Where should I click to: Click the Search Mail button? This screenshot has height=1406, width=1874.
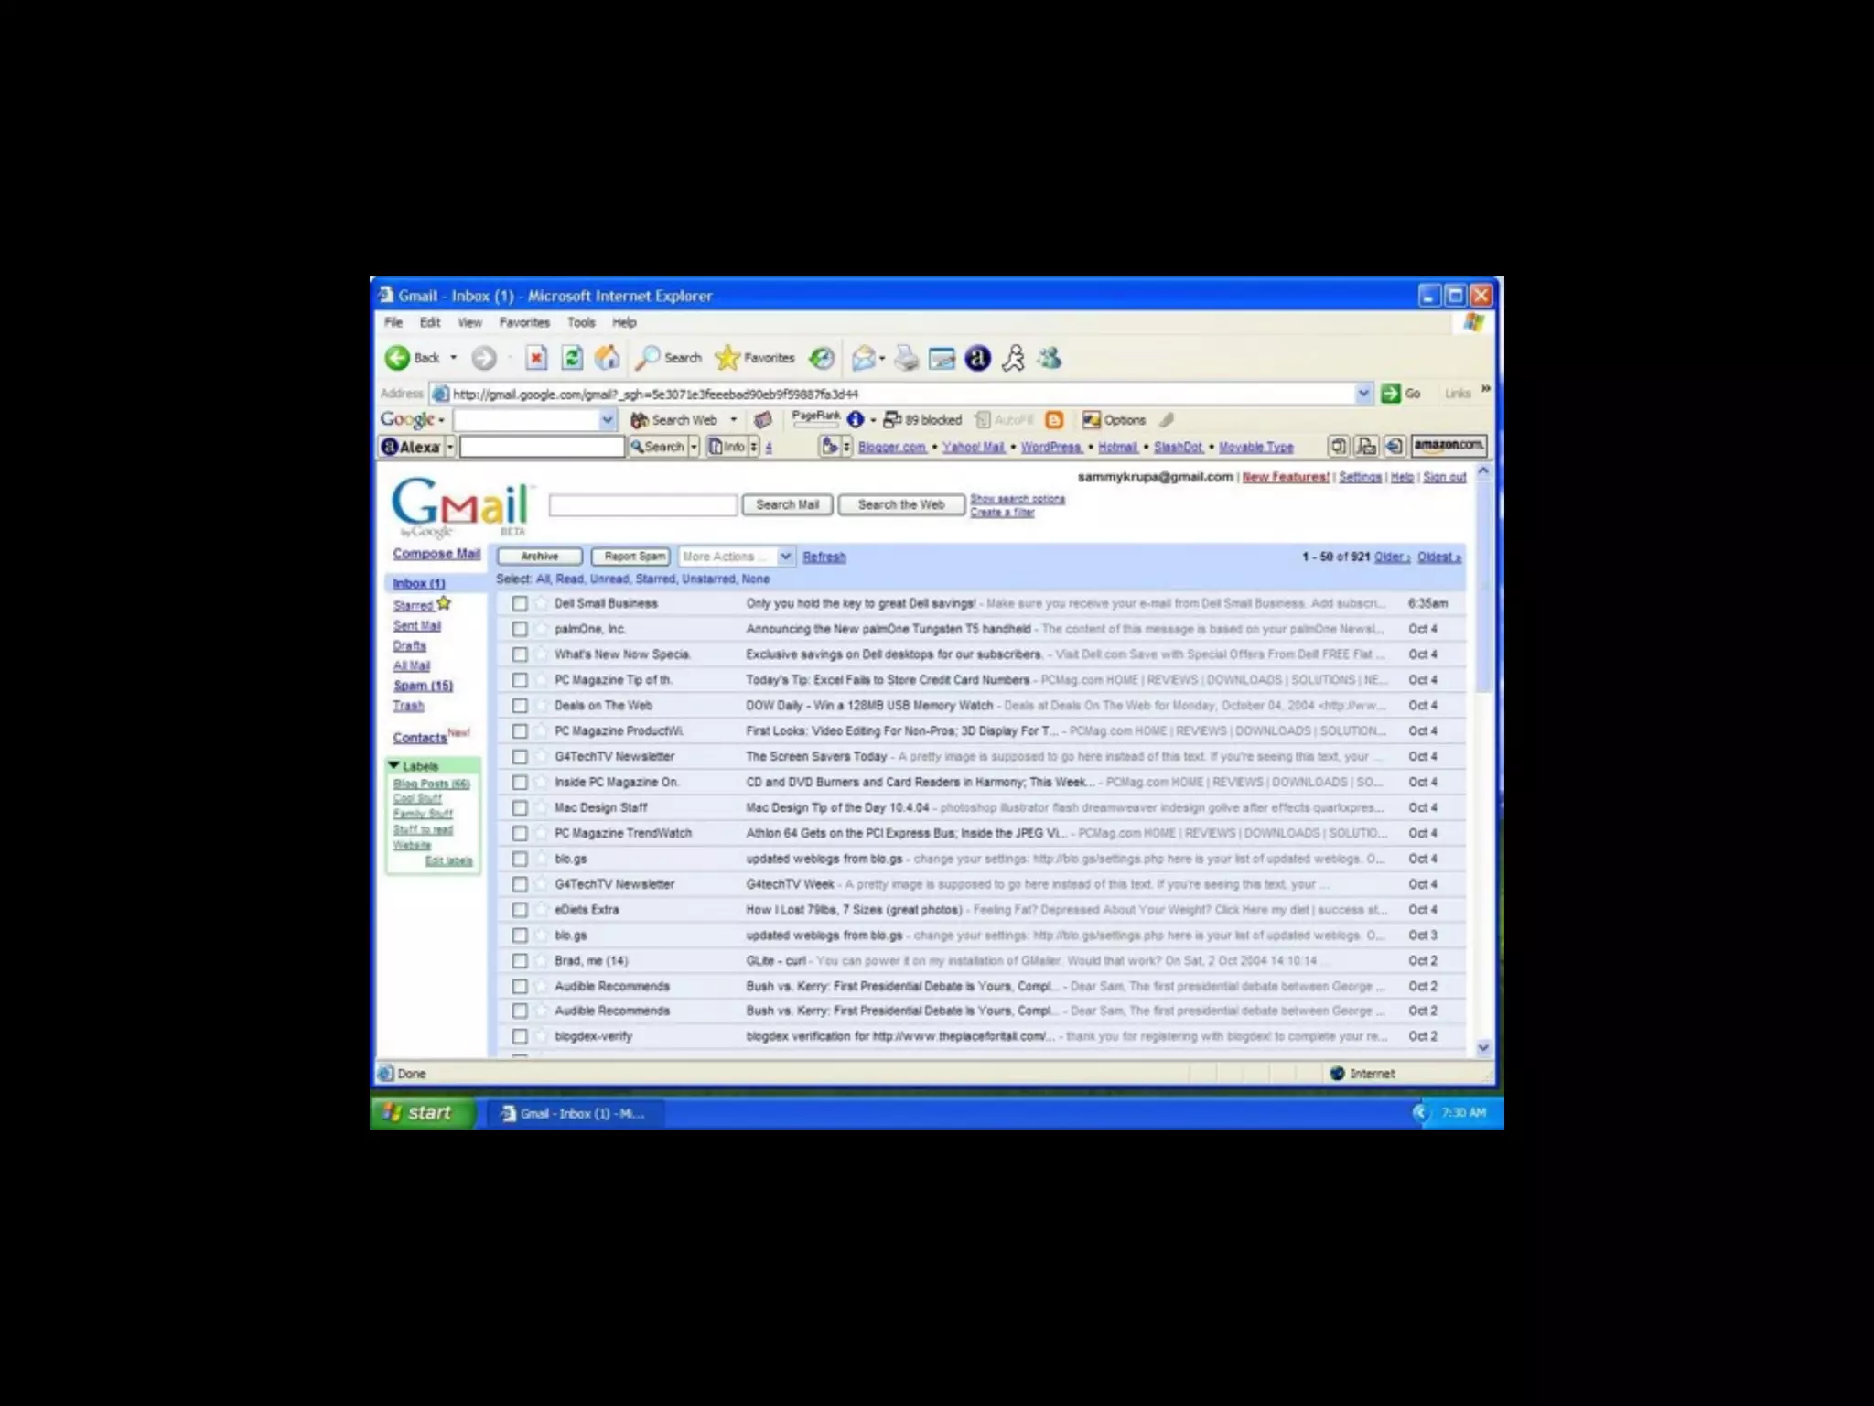pyautogui.click(x=787, y=504)
